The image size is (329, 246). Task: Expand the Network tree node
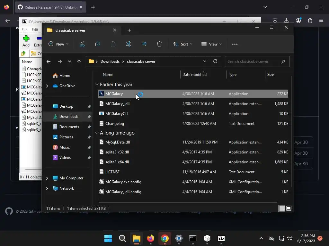(x=47, y=188)
